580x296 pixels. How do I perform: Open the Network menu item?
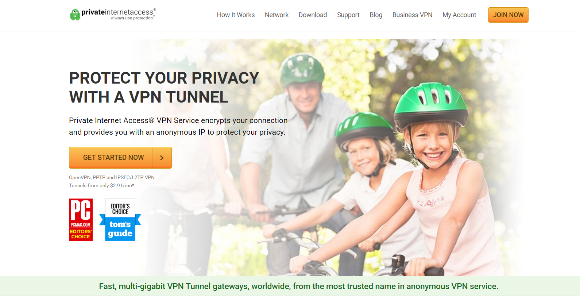[277, 15]
